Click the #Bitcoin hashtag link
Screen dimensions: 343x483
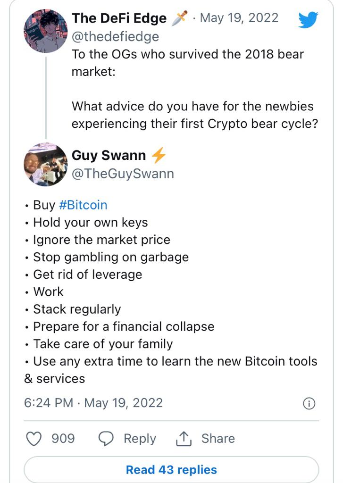pos(83,205)
